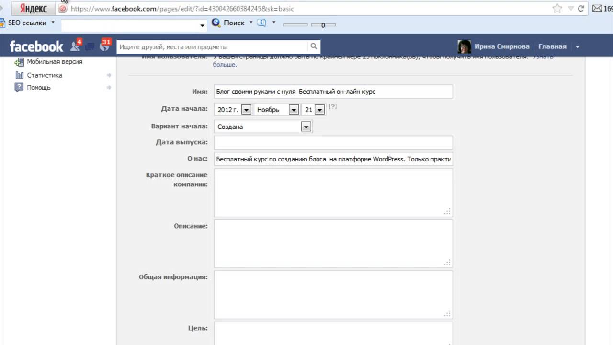Open Помощь in the sidebar
This screenshot has height=345, width=613.
pos(39,88)
